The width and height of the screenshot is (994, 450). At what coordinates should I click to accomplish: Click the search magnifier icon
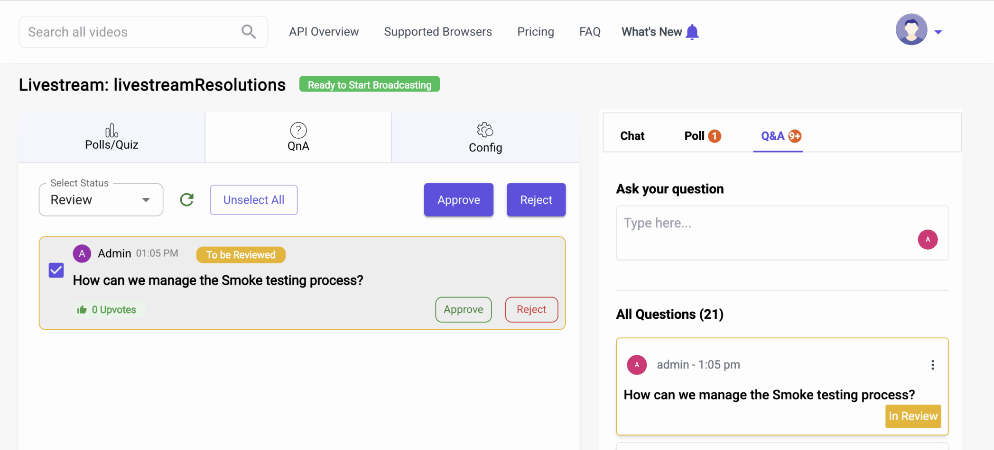[x=249, y=32]
